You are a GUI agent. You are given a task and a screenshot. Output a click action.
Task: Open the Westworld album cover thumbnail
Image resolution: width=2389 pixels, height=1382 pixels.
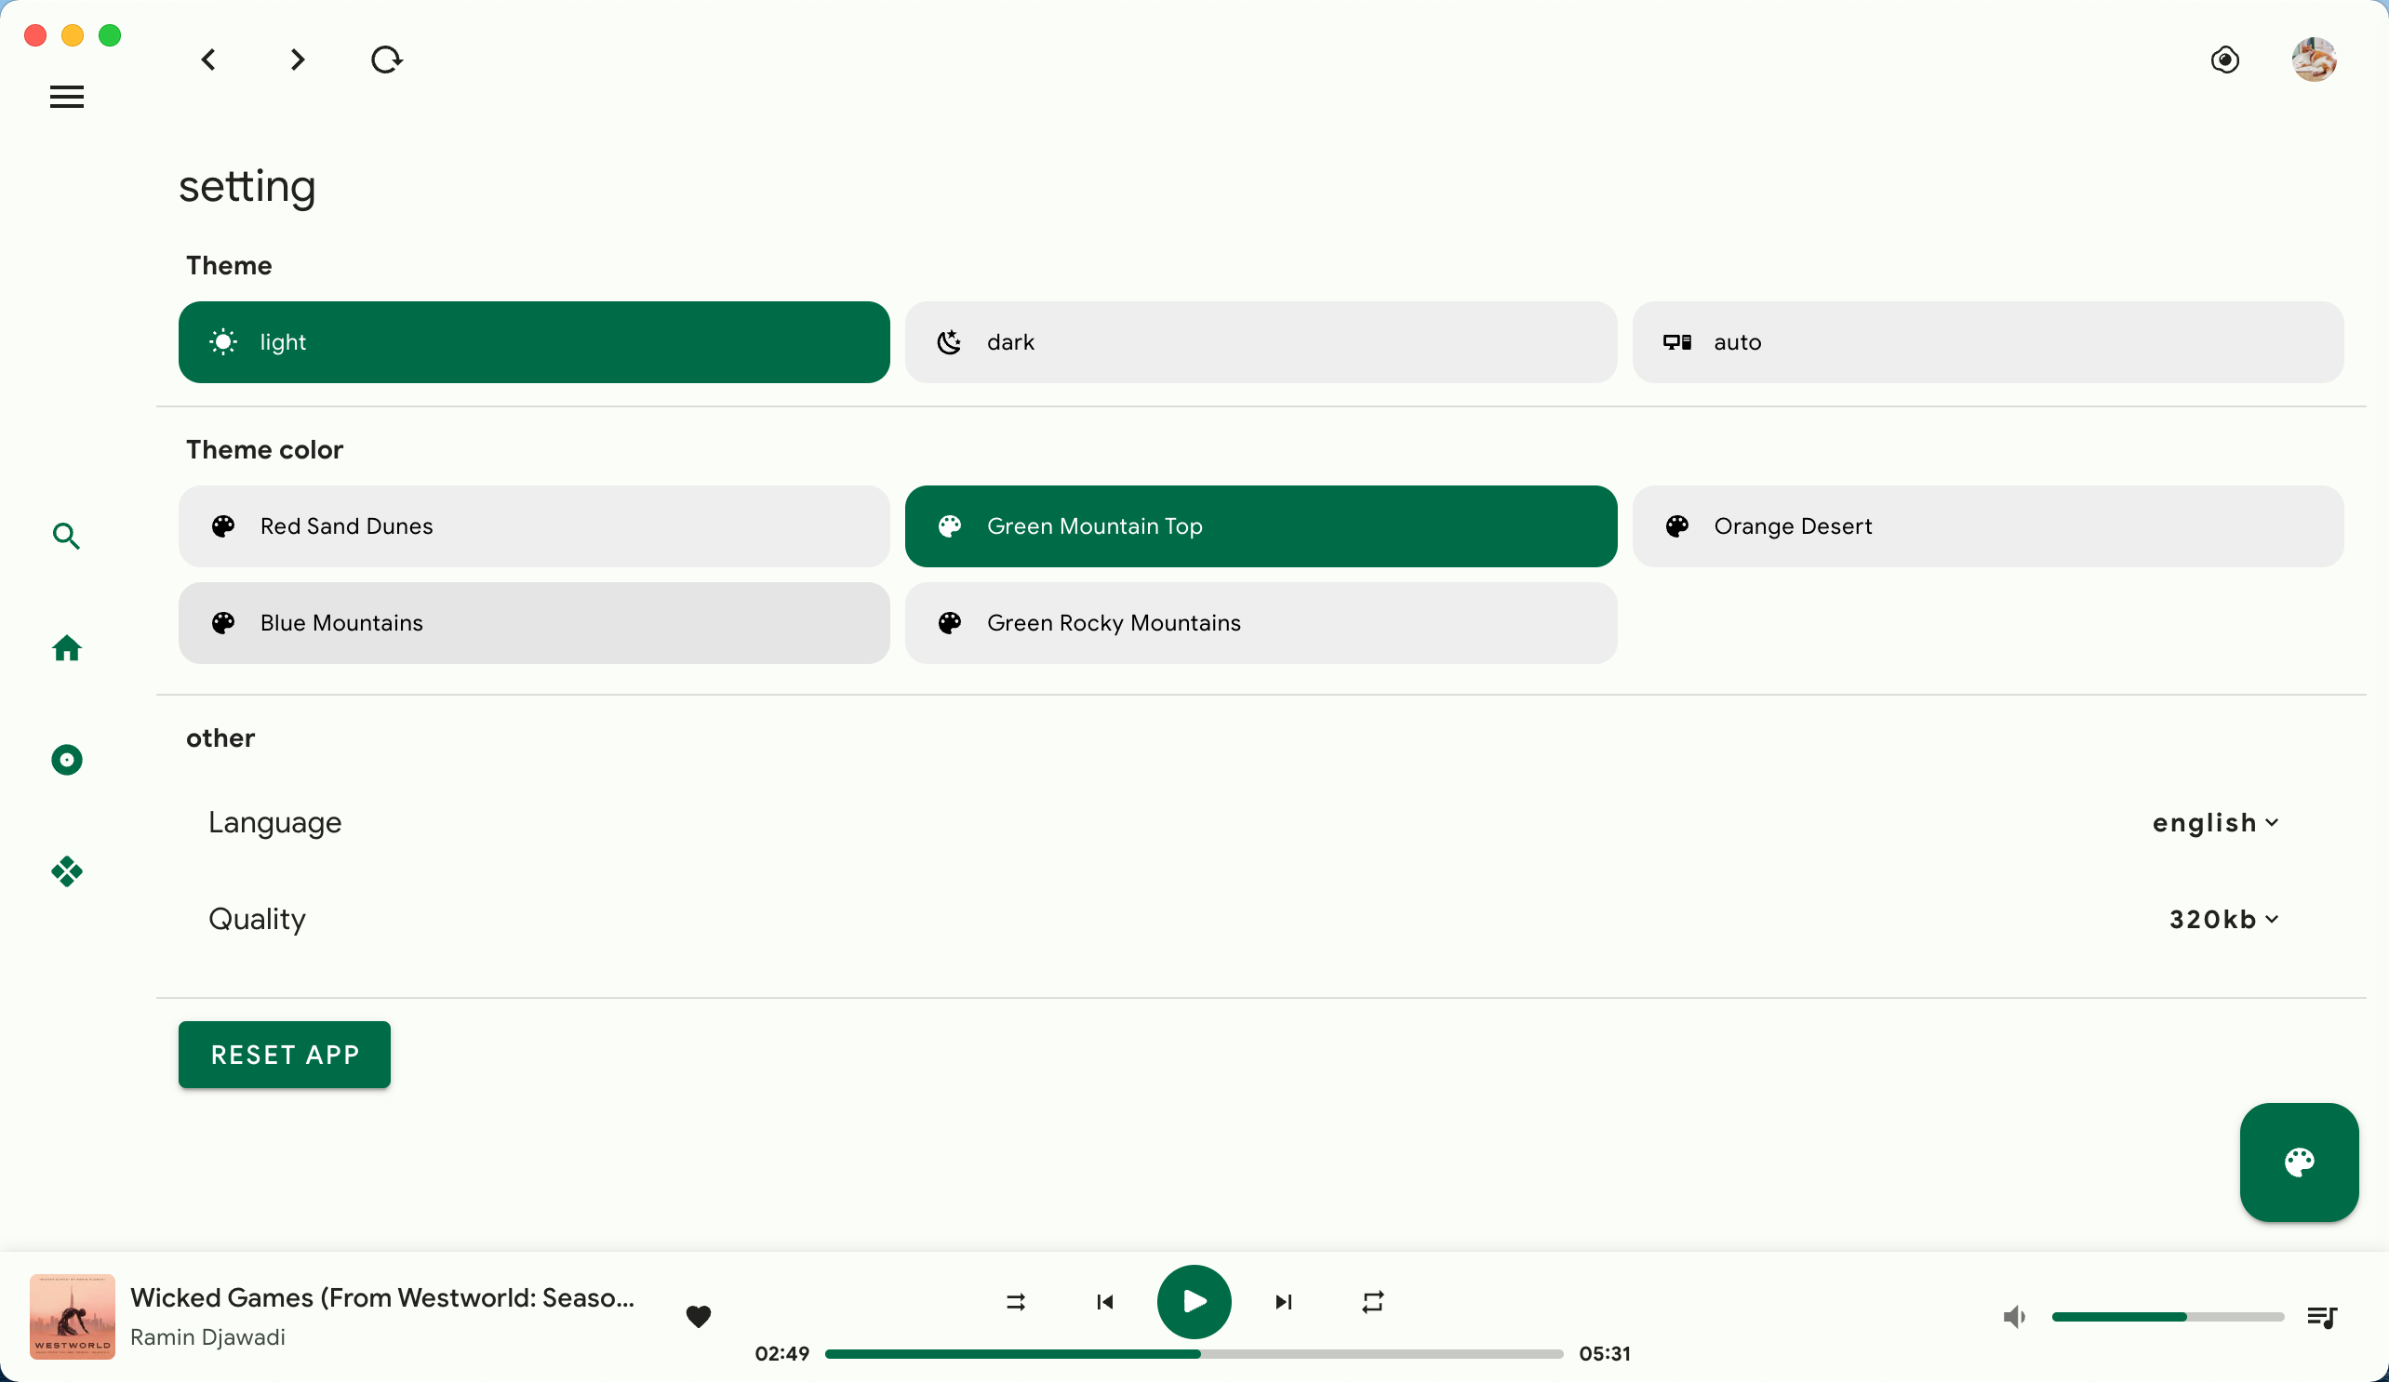pyautogui.click(x=72, y=1317)
